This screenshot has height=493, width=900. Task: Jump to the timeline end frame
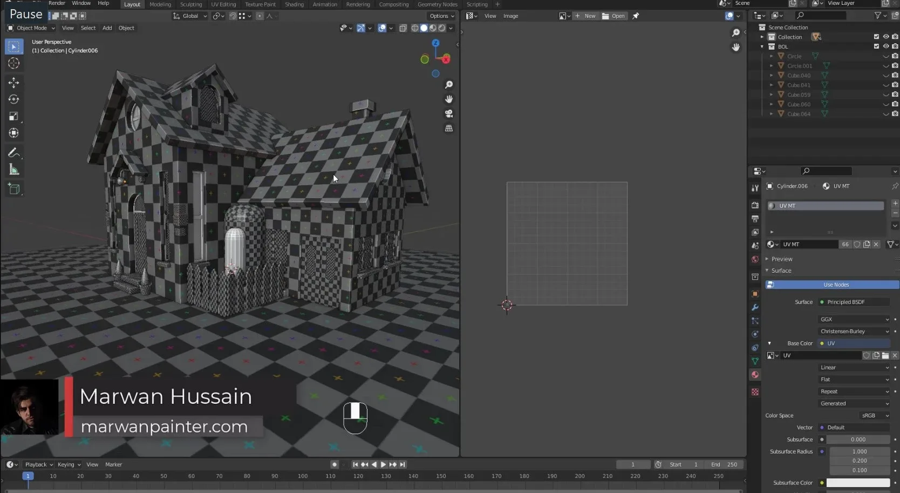pyautogui.click(x=403, y=464)
